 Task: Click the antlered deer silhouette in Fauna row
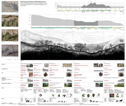pyautogui.click(x=91, y=101)
